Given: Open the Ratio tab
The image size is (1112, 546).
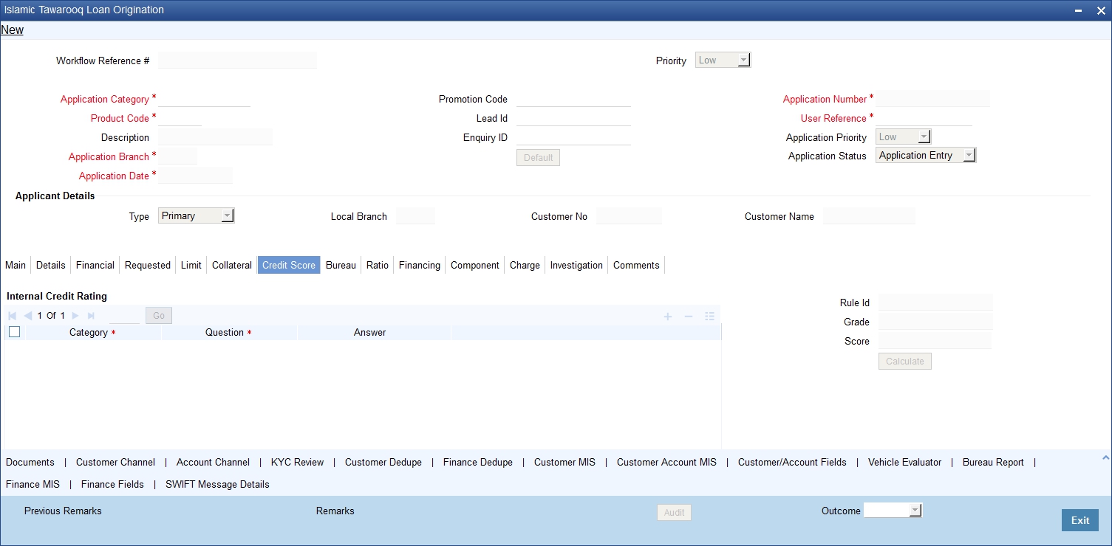Looking at the screenshot, I should click(378, 265).
